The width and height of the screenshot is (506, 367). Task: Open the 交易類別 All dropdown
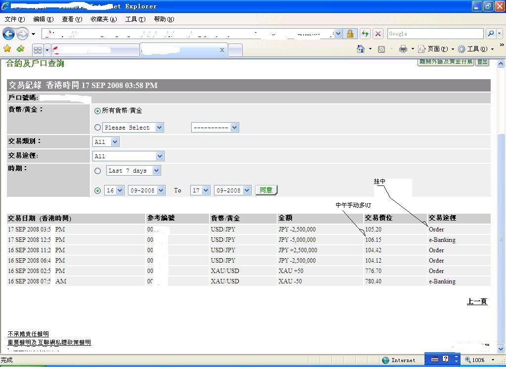coord(106,142)
